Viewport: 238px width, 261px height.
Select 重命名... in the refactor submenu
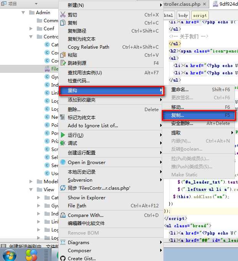pyautogui.click(x=199, y=90)
